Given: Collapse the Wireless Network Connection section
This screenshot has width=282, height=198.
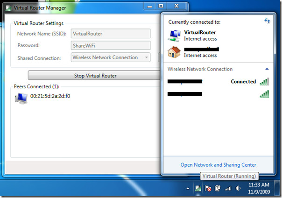Looking at the screenshot, I should (x=267, y=69).
